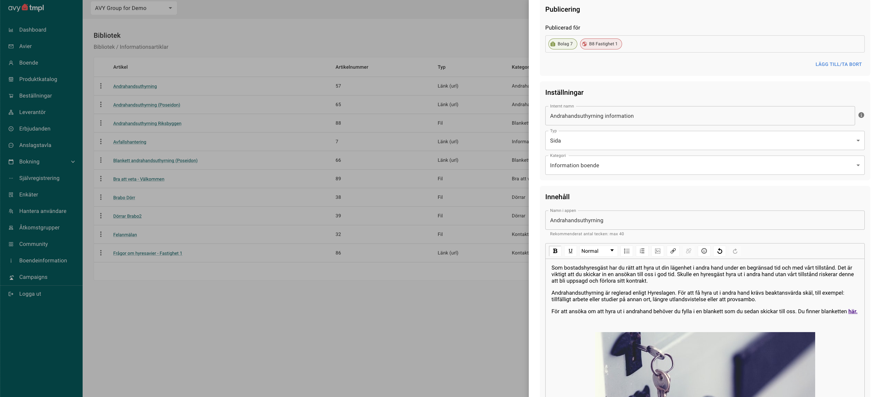Open Boende in the sidebar
The width and height of the screenshot is (873, 397).
(41, 63)
